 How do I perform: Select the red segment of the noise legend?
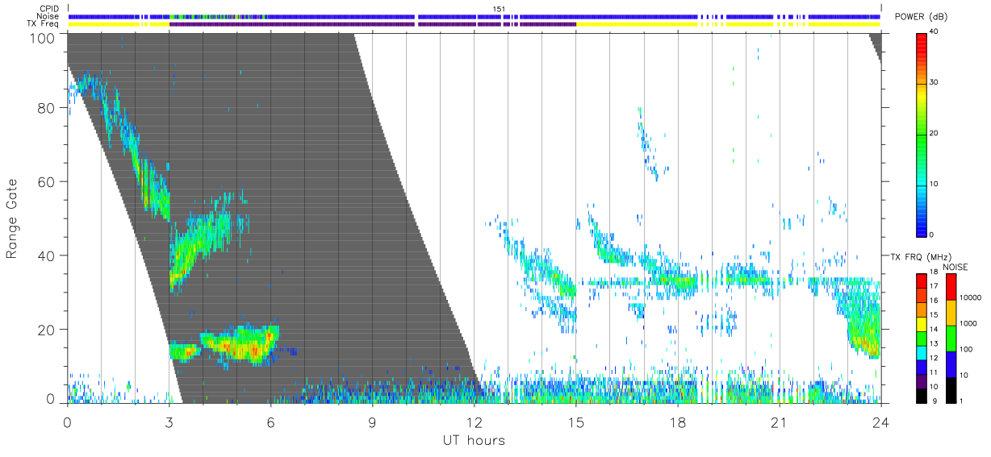[x=951, y=286]
